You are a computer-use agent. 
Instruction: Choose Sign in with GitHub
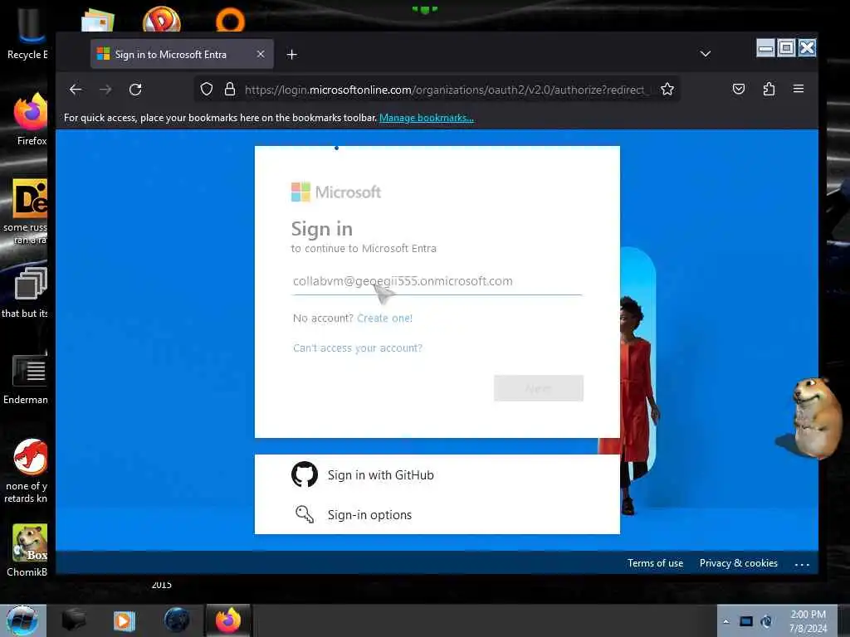coord(437,474)
